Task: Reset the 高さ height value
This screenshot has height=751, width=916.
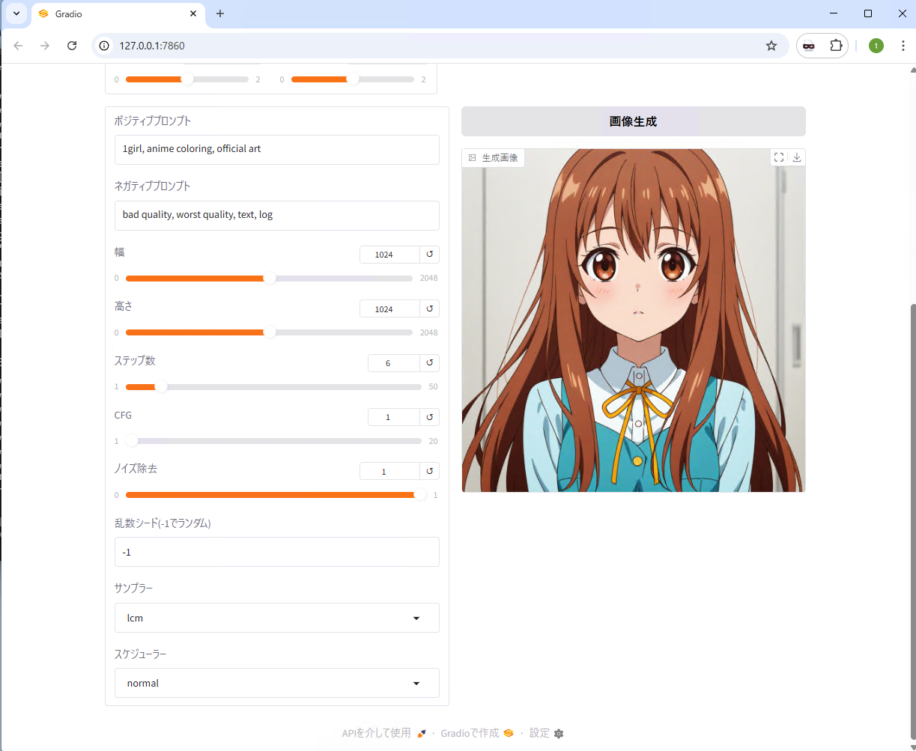Action: [x=429, y=308]
